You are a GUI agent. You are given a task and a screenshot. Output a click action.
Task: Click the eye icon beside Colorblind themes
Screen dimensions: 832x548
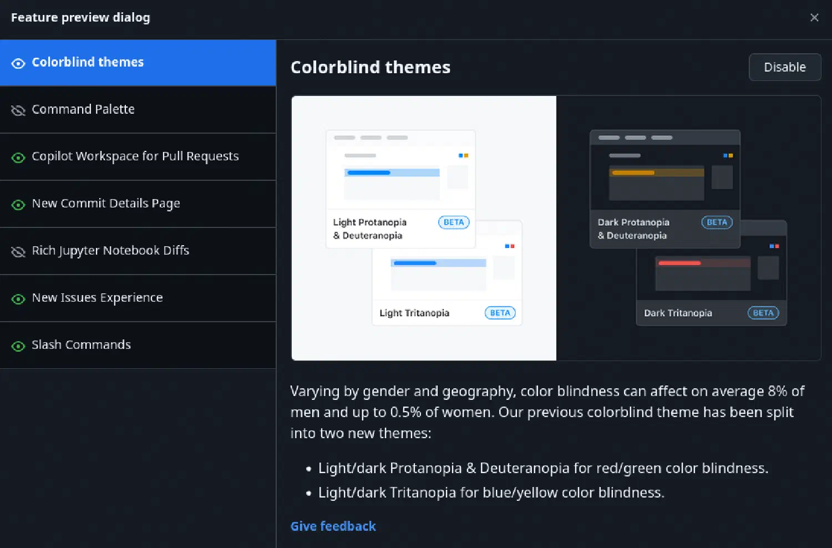click(x=18, y=63)
